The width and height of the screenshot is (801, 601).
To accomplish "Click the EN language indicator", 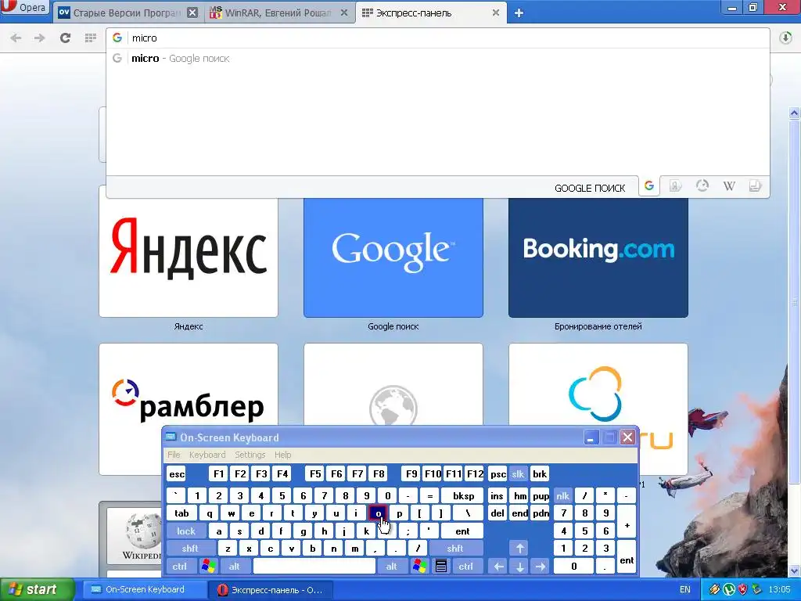I will pyautogui.click(x=685, y=590).
